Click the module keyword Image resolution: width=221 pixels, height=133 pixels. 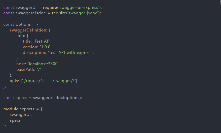(11, 109)
